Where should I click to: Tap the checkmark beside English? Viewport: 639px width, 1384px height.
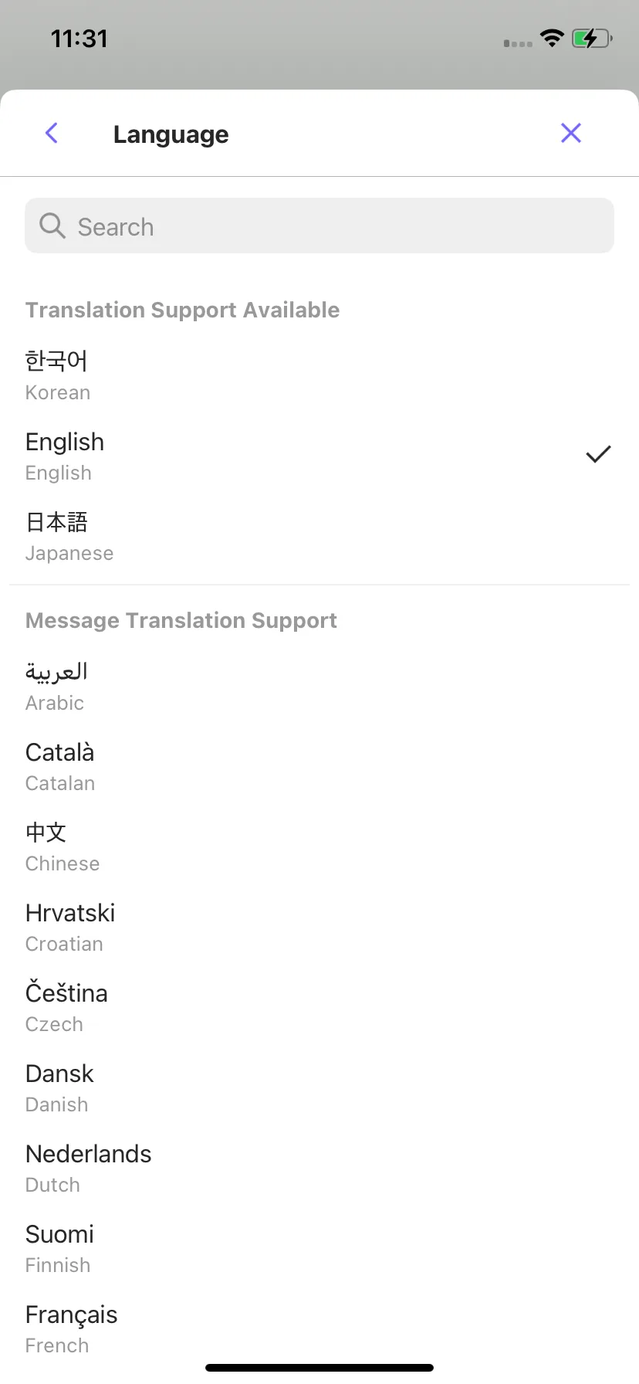tap(598, 454)
